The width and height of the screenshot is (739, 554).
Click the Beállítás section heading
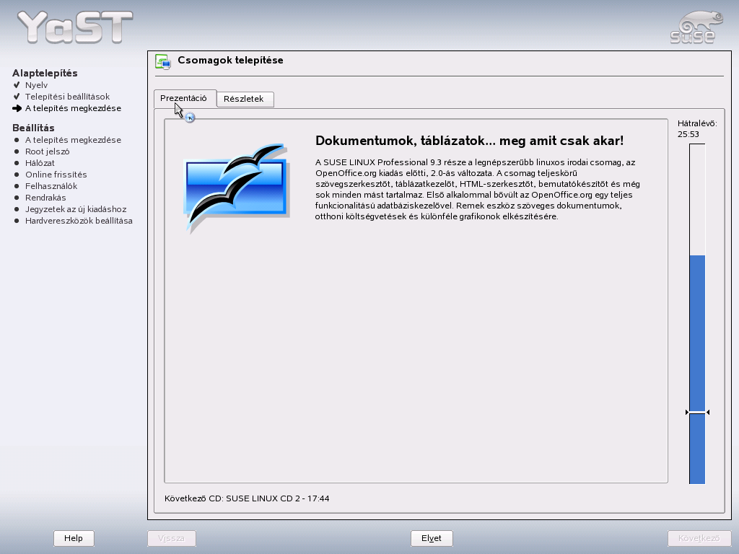[33, 128]
